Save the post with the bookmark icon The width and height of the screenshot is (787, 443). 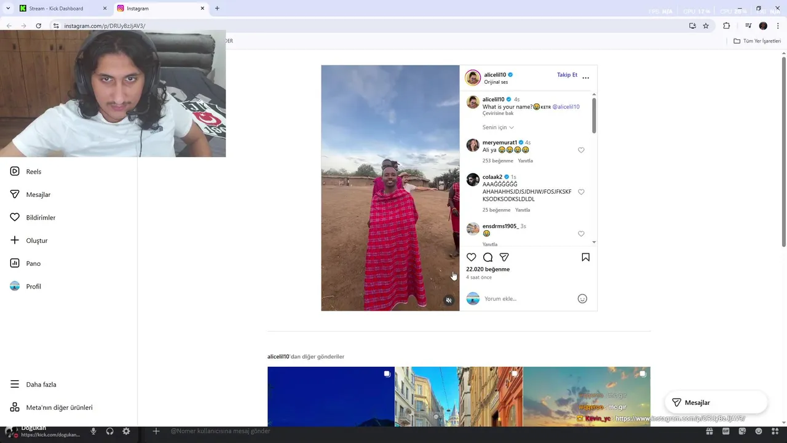tap(585, 257)
